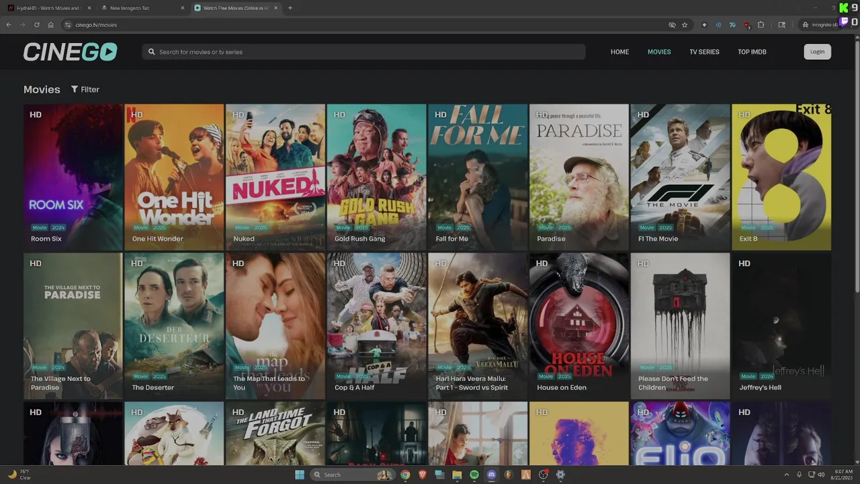The width and height of the screenshot is (860, 484).
Task: Open Brave browser from the taskbar
Action: click(x=423, y=475)
